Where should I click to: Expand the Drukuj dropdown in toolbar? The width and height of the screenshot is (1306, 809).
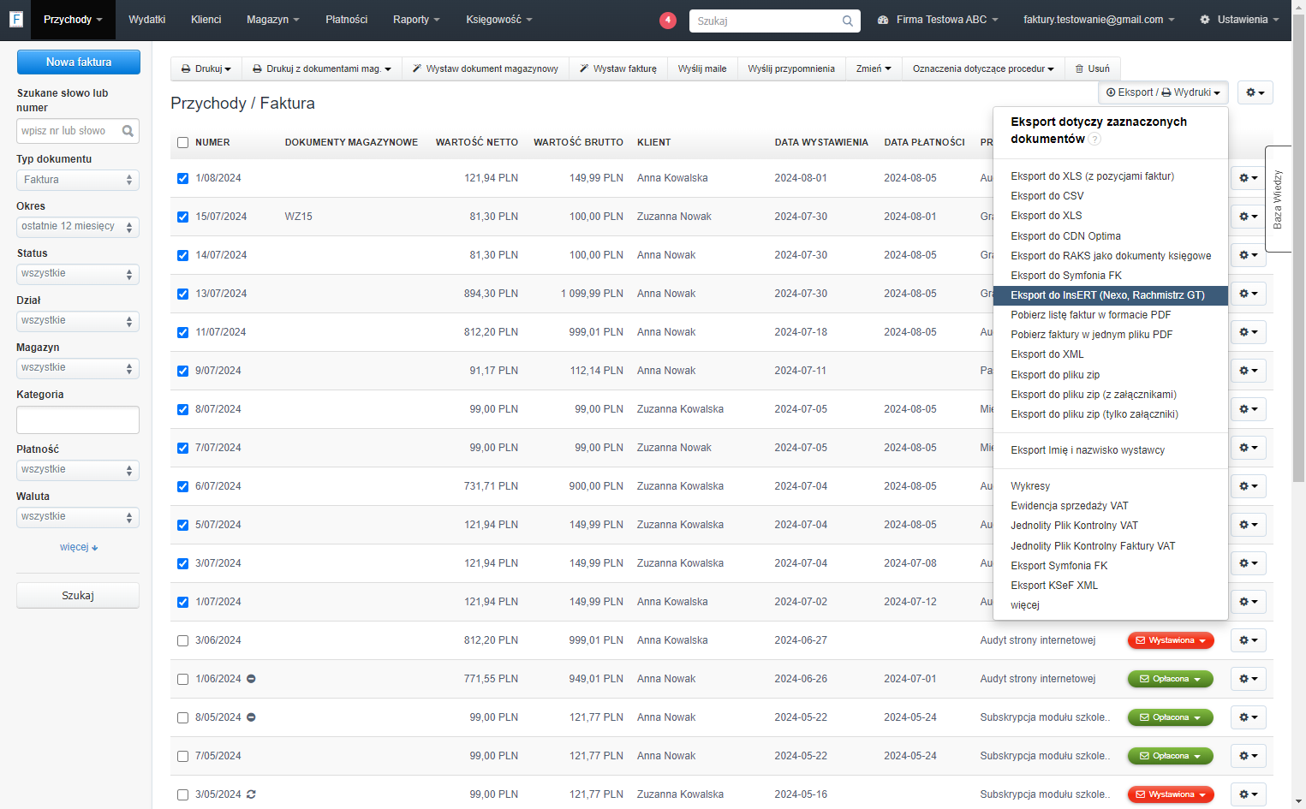(x=206, y=68)
